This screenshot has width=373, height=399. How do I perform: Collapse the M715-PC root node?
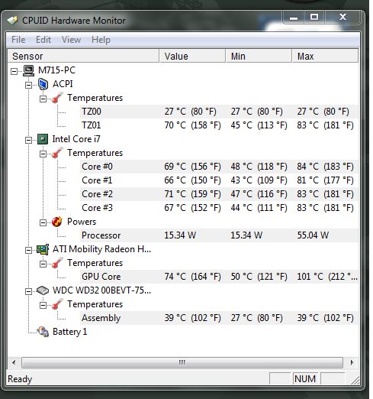point(14,71)
